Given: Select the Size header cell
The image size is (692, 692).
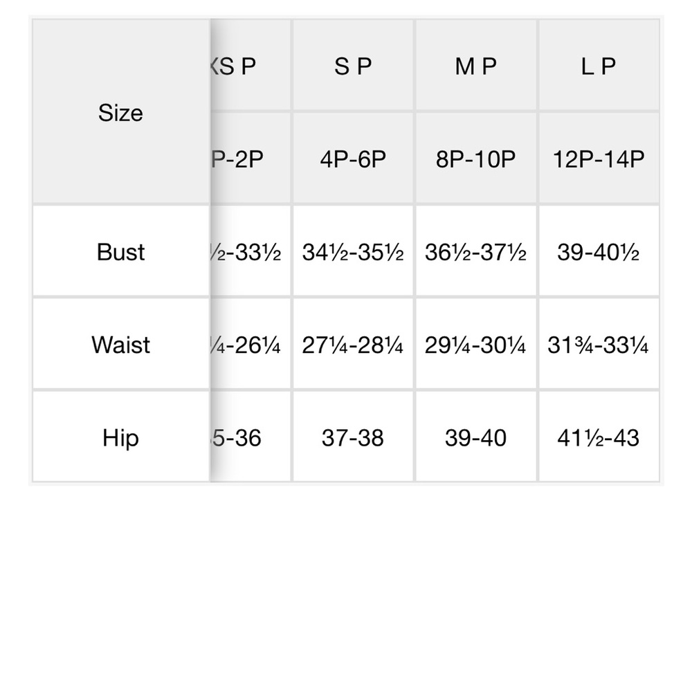Looking at the screenshot, I should point(120,112).
